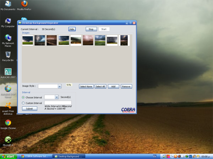Open the Image Style dropdown

tap(60, 86)
